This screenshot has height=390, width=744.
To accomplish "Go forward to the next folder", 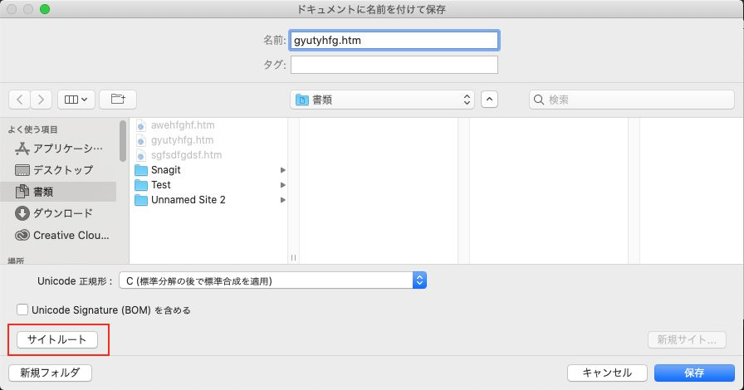I will (42, 100).
